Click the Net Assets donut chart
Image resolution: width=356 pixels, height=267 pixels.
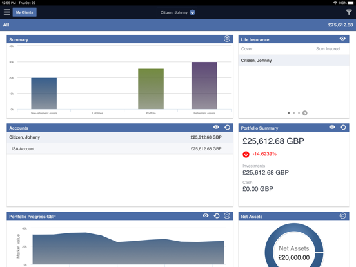pos(294,245)
